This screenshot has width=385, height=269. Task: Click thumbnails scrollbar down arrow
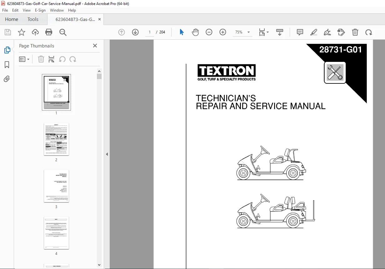[x=99, y=264]
